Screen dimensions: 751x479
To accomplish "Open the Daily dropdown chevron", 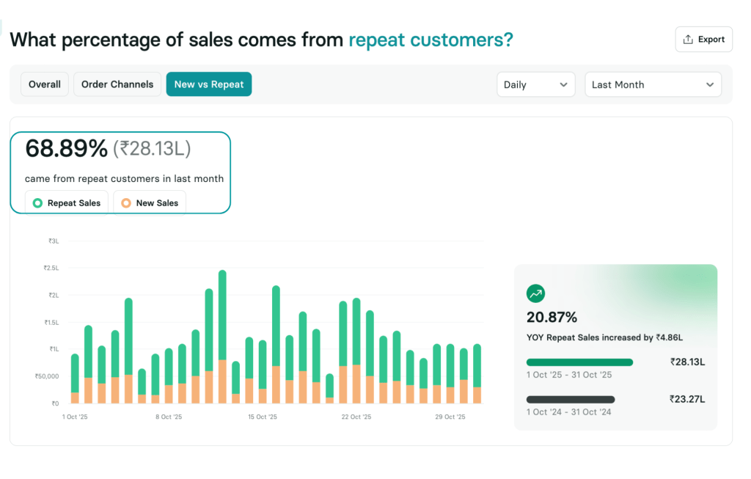I will point(563,84).
